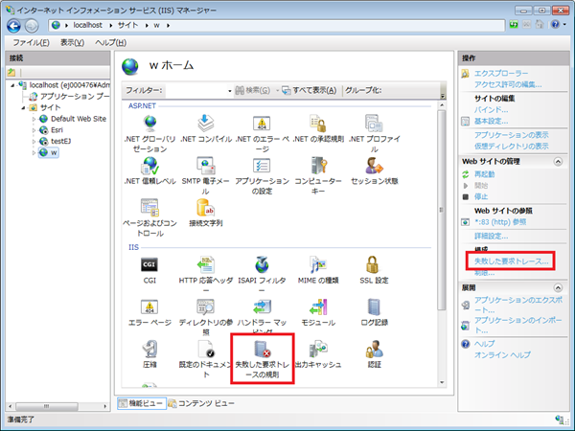The width and height of the screenshot is (575, 431).
Task: Click 失敗した要求トレース... link
Action: (511, 261)
